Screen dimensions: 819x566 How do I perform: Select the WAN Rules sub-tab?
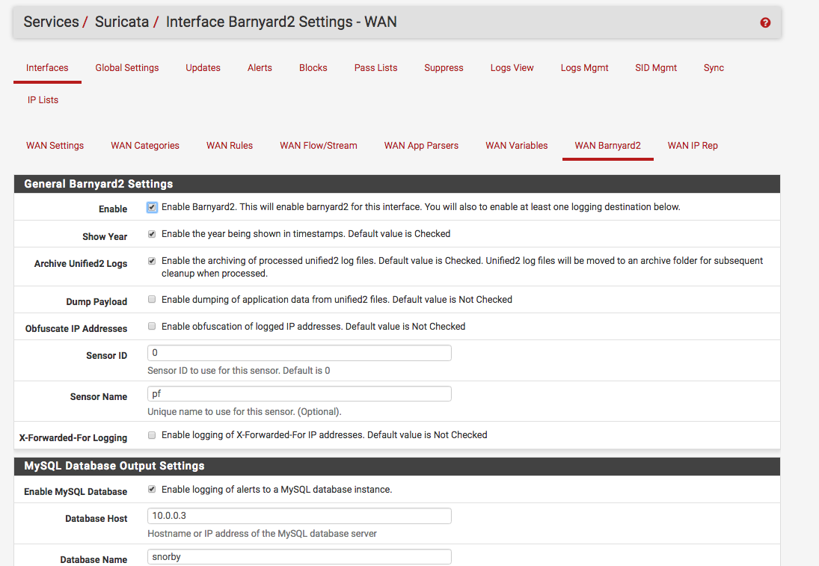(230, 146)
